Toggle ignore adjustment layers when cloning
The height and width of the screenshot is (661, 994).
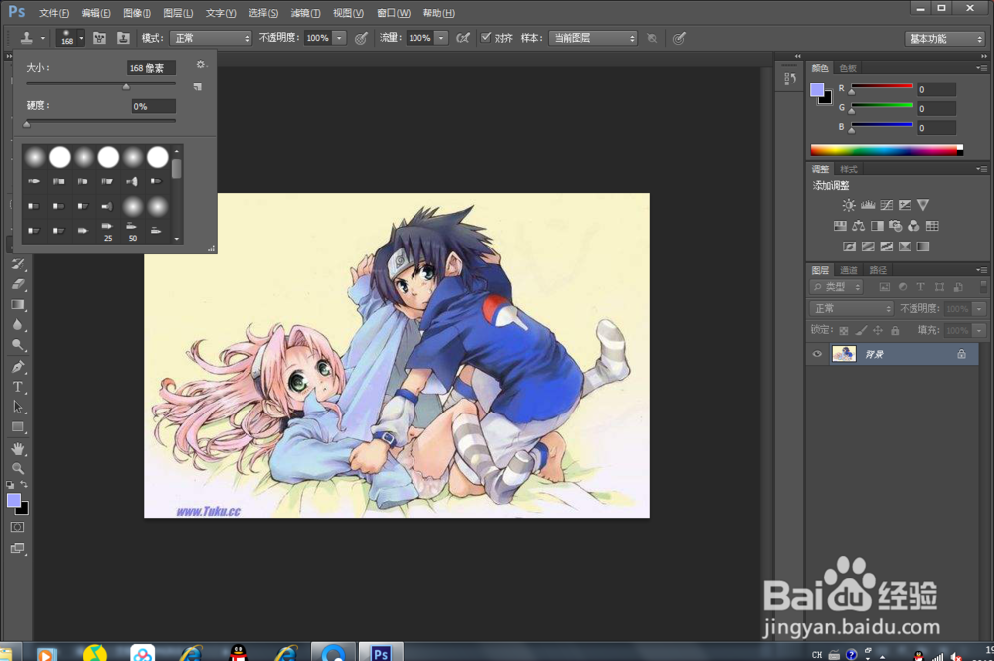(x=652, y=38)
